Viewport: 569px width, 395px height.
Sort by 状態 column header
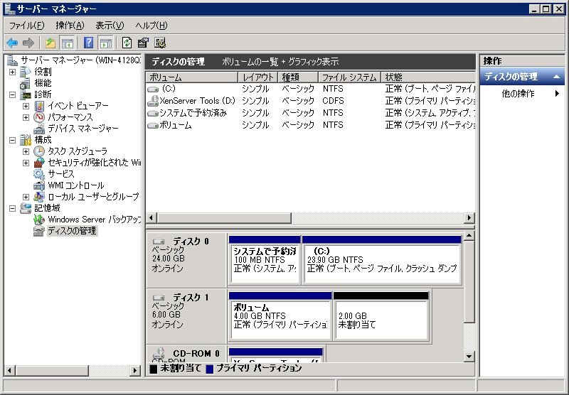click(428, 77)
